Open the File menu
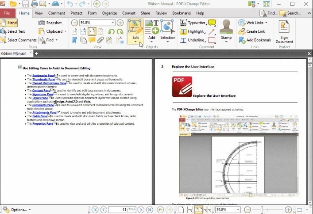 [8, 13]
